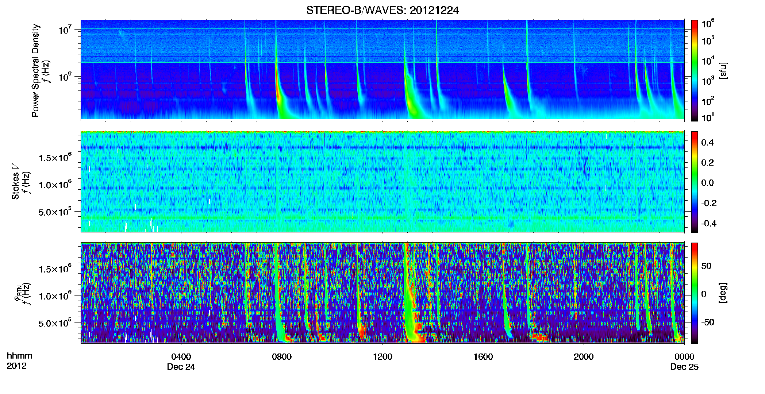Click the 0 value on degree color bar
Viewport: 765px width, 394px height.
[x=703, y=294]
